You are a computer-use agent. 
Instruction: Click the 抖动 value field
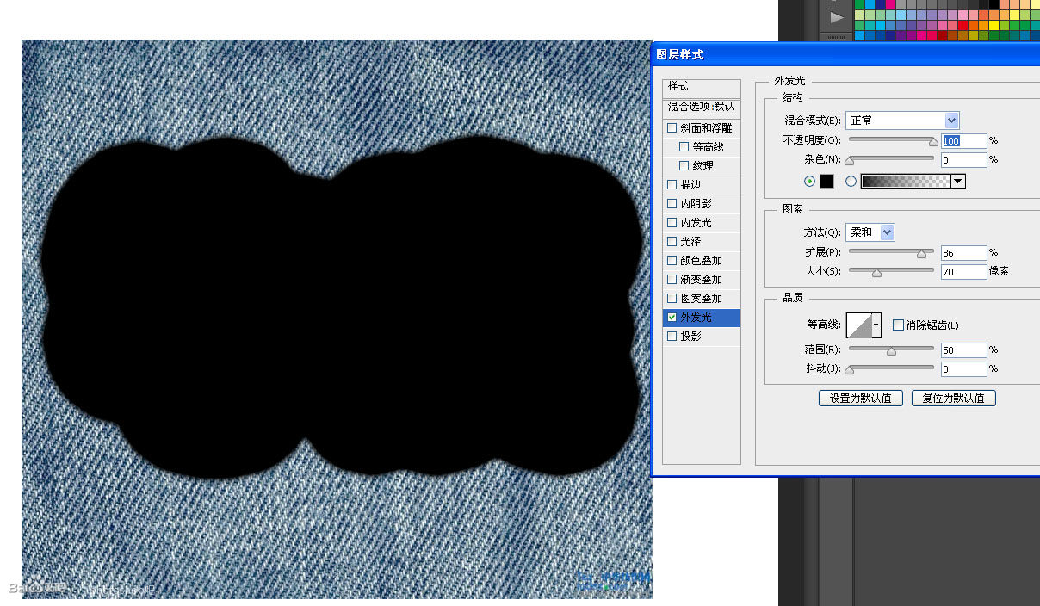click(x=963, y=369)
